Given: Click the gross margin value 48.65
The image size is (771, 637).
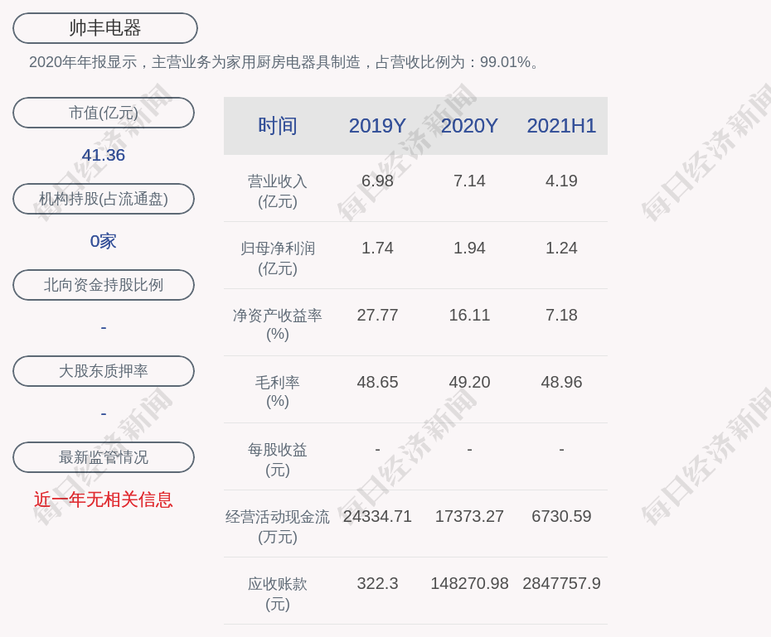Looking at the screenshot, I should coord(377,382).
